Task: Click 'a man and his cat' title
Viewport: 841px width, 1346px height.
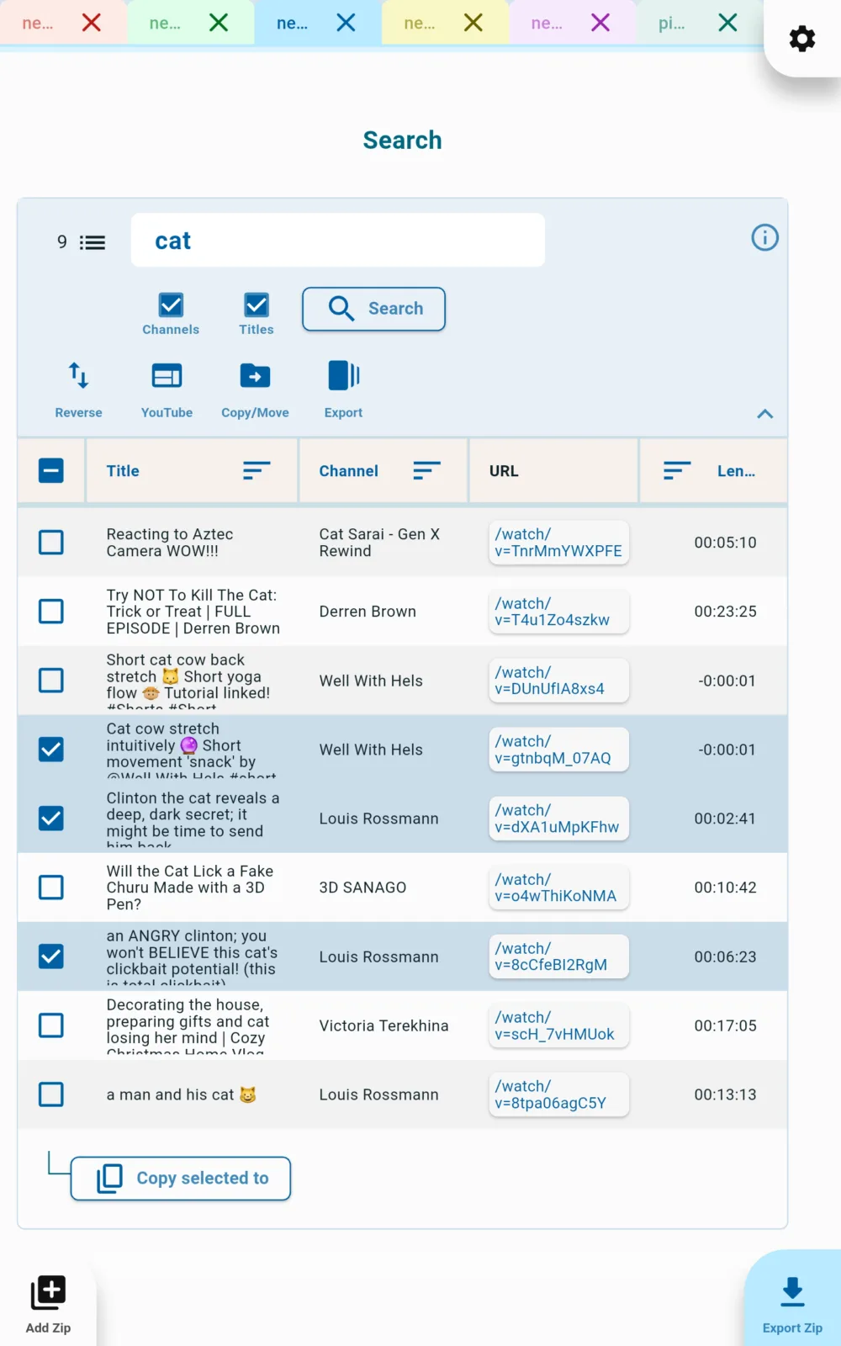Action: tap(181, 1094)
